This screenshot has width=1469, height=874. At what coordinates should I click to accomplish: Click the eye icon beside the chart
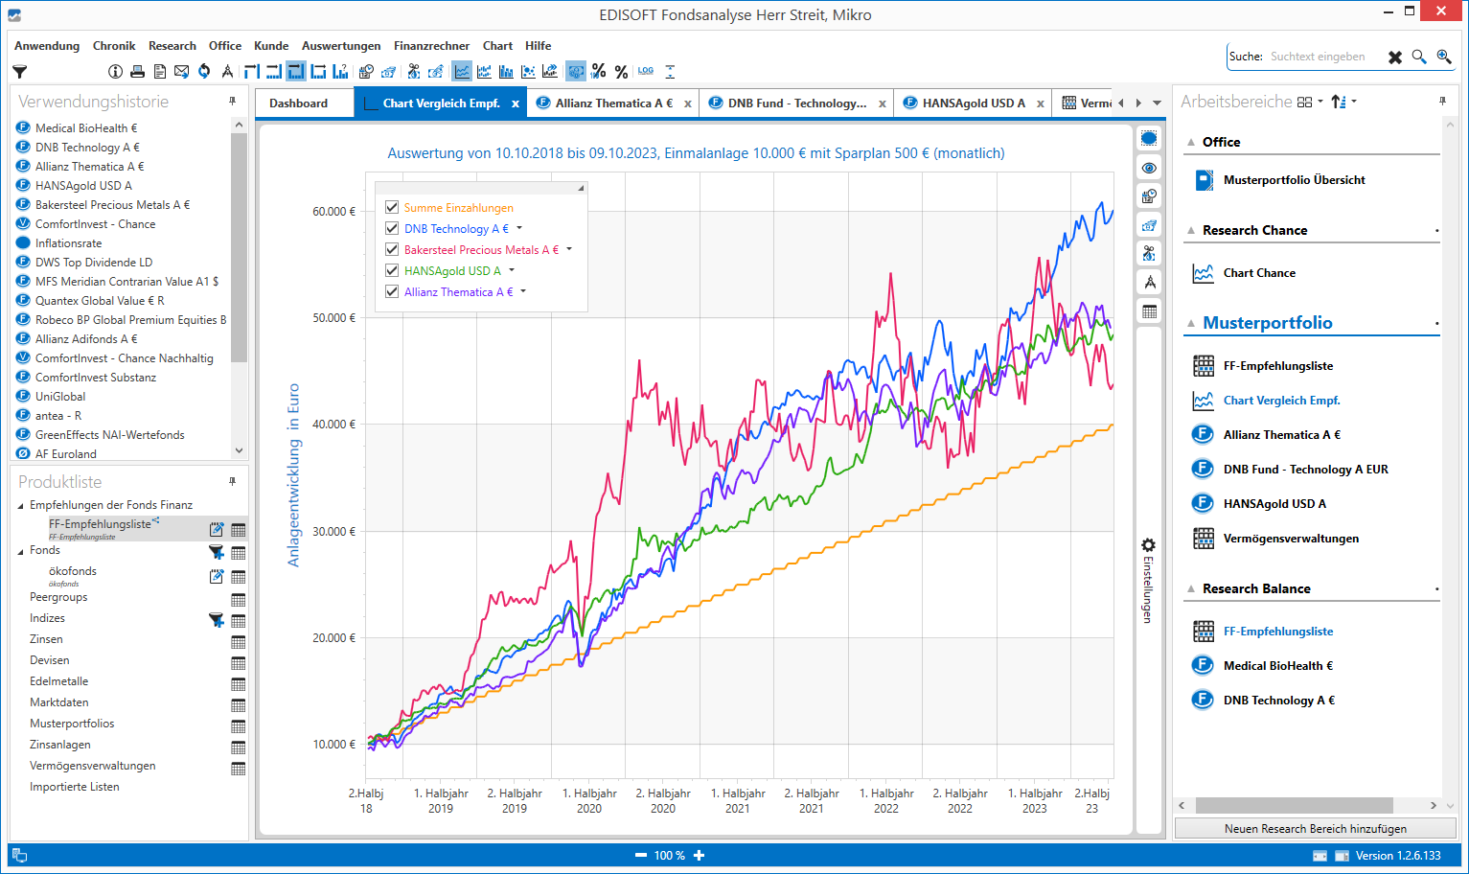(x=1149, y=168)
